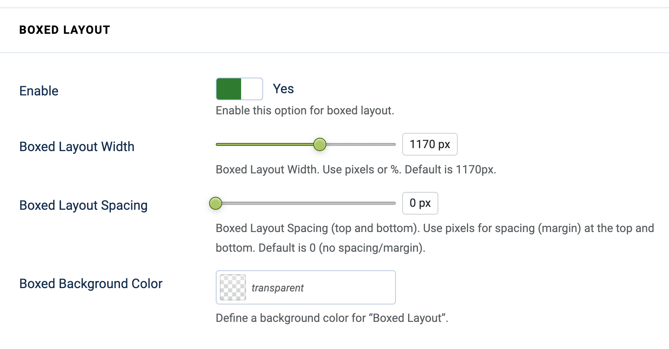Click the Yes status text beside toggle
The height and width of the screenshot is (349, 669).
coord(284,88)
